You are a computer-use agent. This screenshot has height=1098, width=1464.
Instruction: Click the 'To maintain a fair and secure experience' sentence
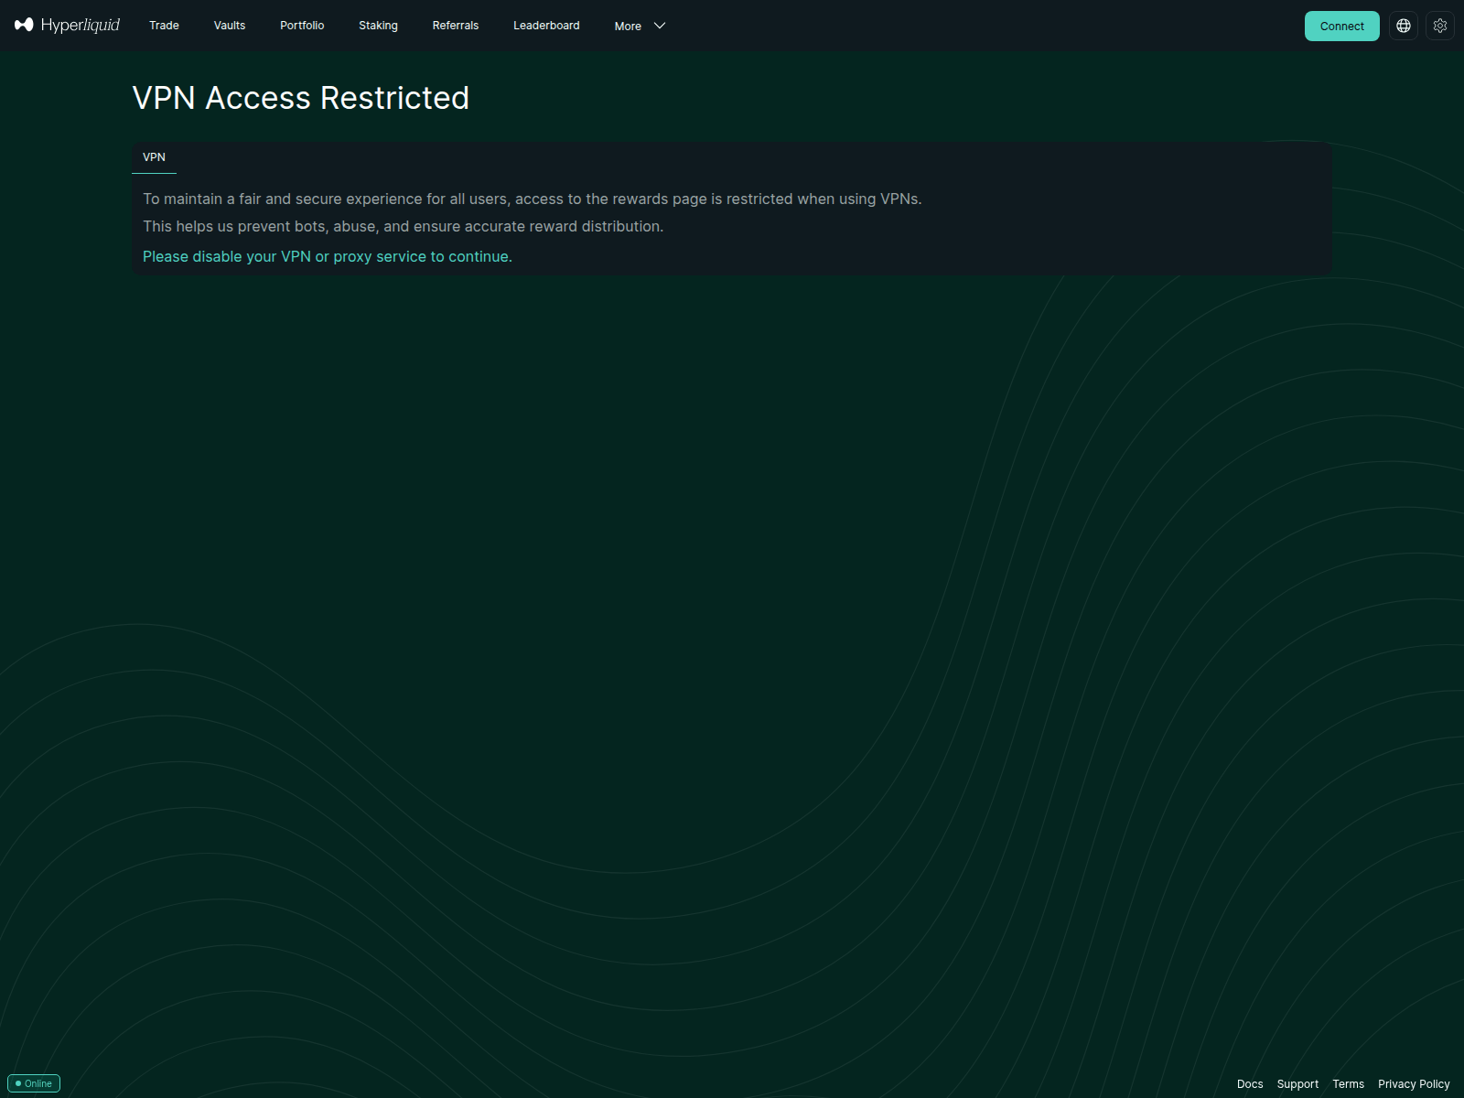coord(533,199)
